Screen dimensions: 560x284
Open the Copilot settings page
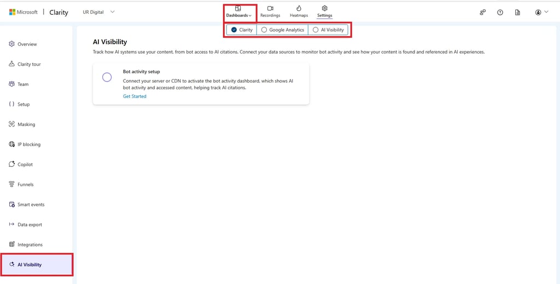(25, 165)
